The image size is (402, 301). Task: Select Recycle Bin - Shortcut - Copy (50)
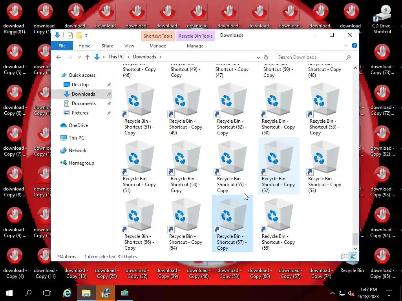278,109
